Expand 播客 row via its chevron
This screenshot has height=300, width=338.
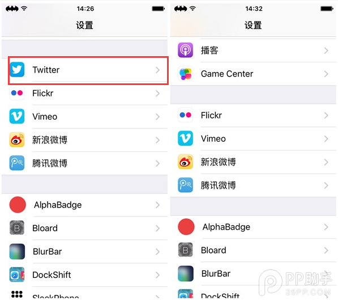click(x=326, y=50)
